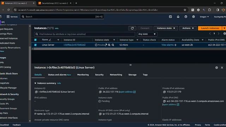Open a new browser tab

[76, 3]
